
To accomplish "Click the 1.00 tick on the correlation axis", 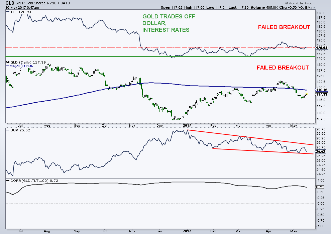I will tap(321, 181).
